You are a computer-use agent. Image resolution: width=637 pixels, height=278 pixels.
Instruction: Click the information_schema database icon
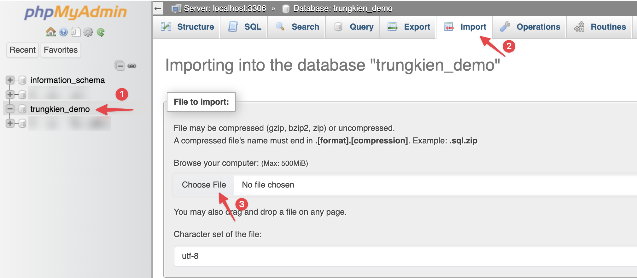(22, 80)
